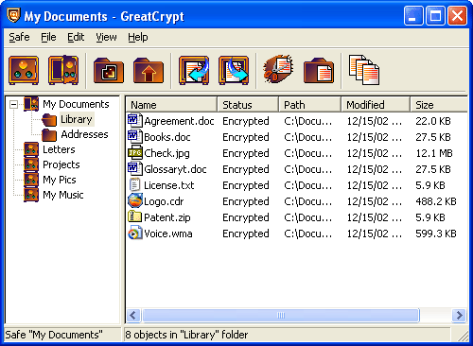Click the Word icon beside Glossaryt.doc
473x346 pixels.
(x=134, y=169)
